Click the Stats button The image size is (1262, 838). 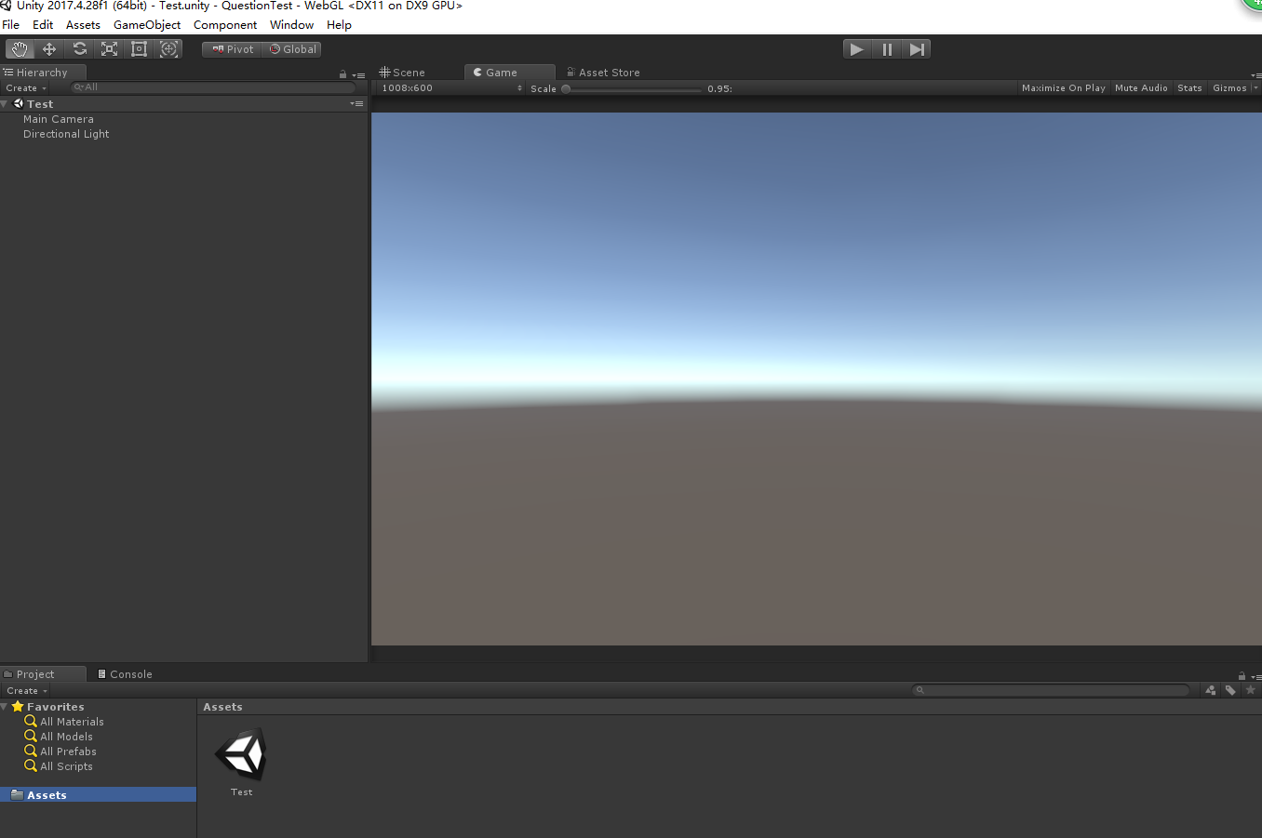coord(1189,87)
